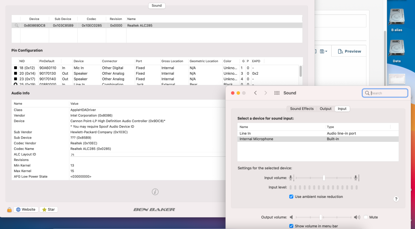Click the Star button
This screenshot has width=415, height=229.
point(49,210)
